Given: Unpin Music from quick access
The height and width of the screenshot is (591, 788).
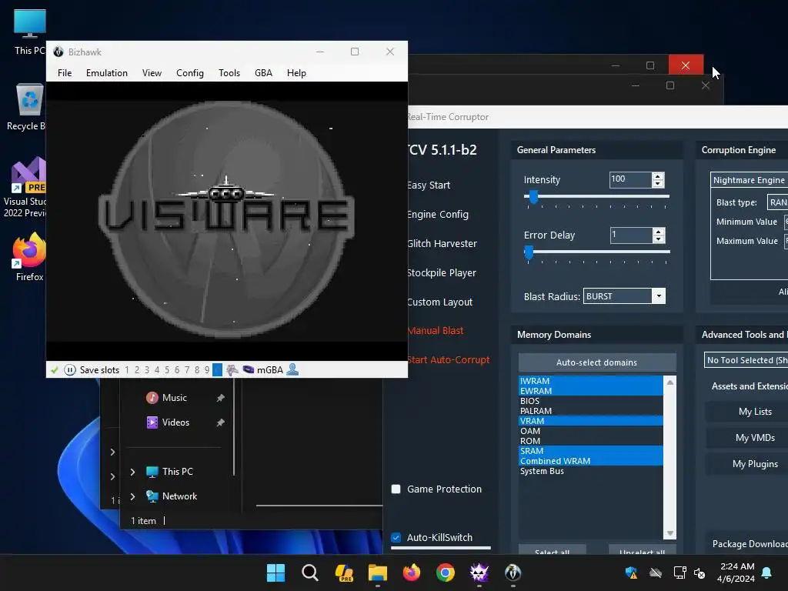Looking at the screenshot, I should (220, 398).
